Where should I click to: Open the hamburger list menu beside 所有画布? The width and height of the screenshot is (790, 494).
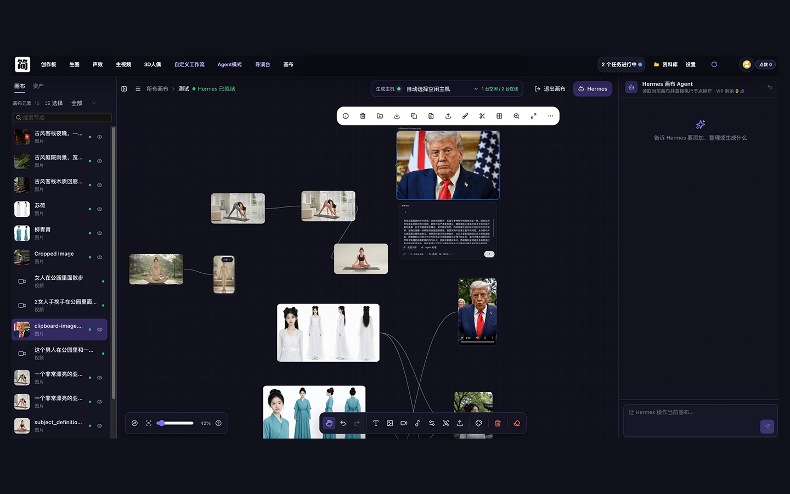138,89
